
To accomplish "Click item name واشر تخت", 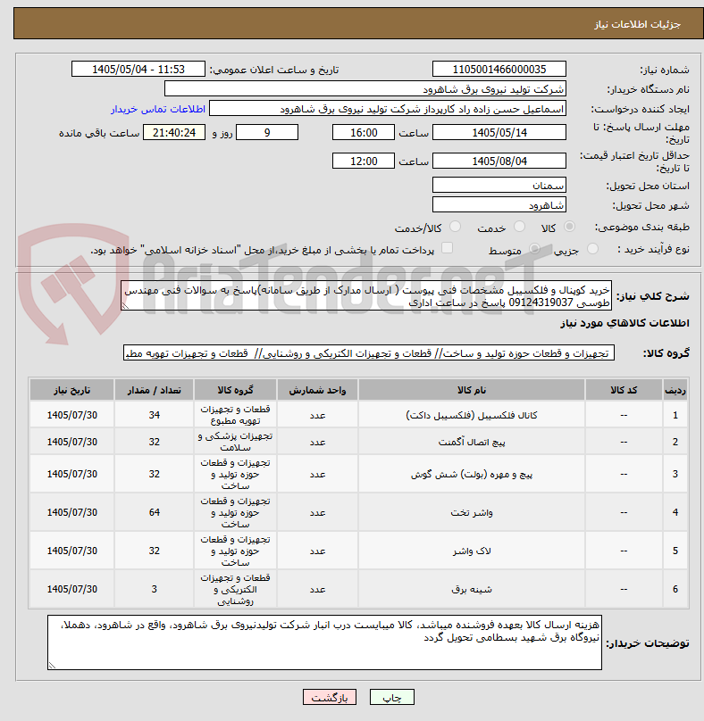I will (x=472, y=512).
